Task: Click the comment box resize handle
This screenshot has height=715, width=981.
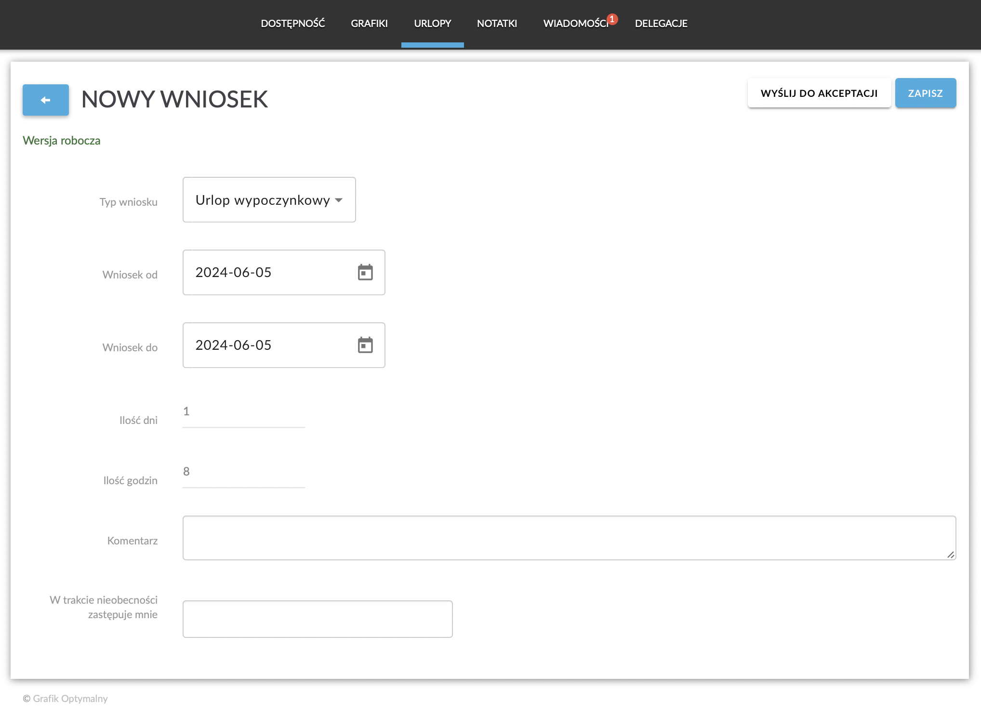Action: click(950, 555)
